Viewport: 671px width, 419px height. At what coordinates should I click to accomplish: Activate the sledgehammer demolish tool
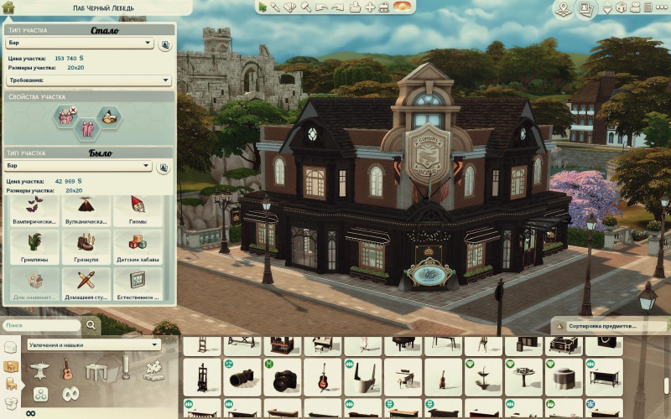tap(305, 7)
